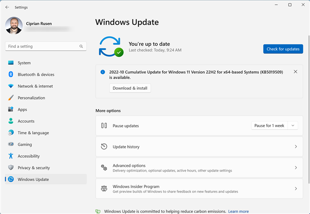
Task: Click the Windows Update page heading
Action: (x=127, y=22)
